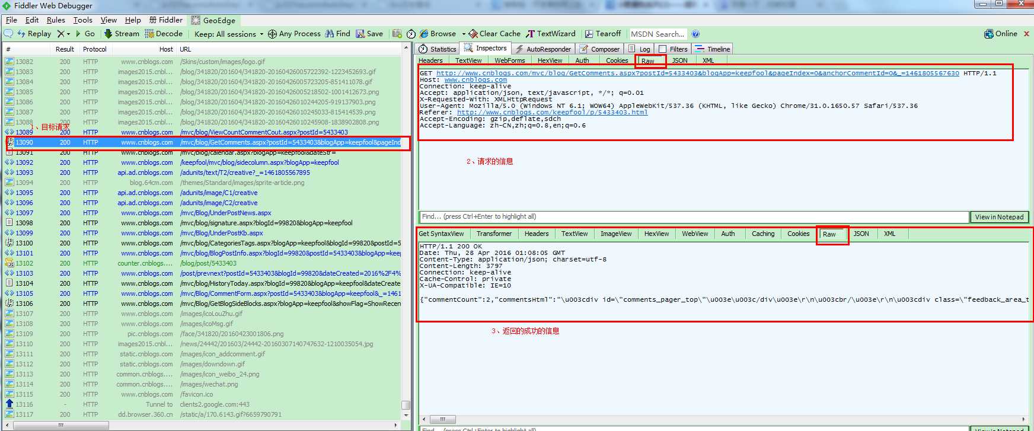This screenshot has width=1034, height=431.
Task: Click the Fiddler menu item
Action: tap(166, 20)
